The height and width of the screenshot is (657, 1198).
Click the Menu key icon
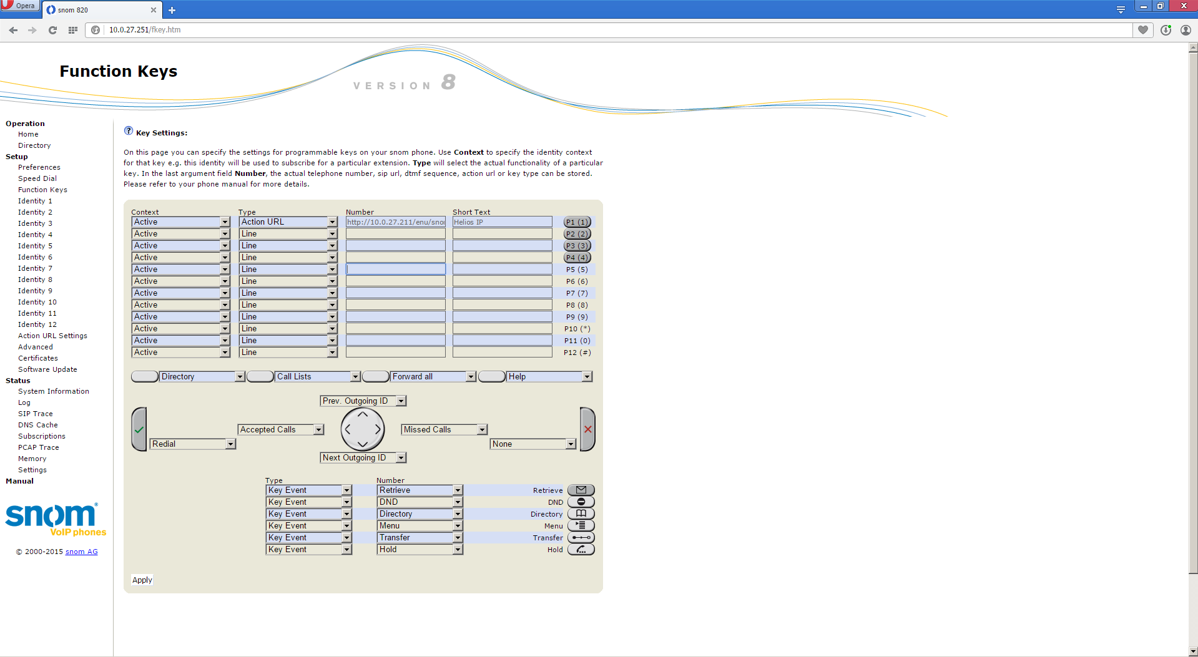pyautogui.click(x=581, y=526)
